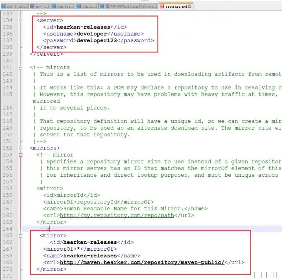Collapse the mirrors comment fold at line 141
This screenshot has width=282, height=280.
pyautogui.click(x=21, y=67)
